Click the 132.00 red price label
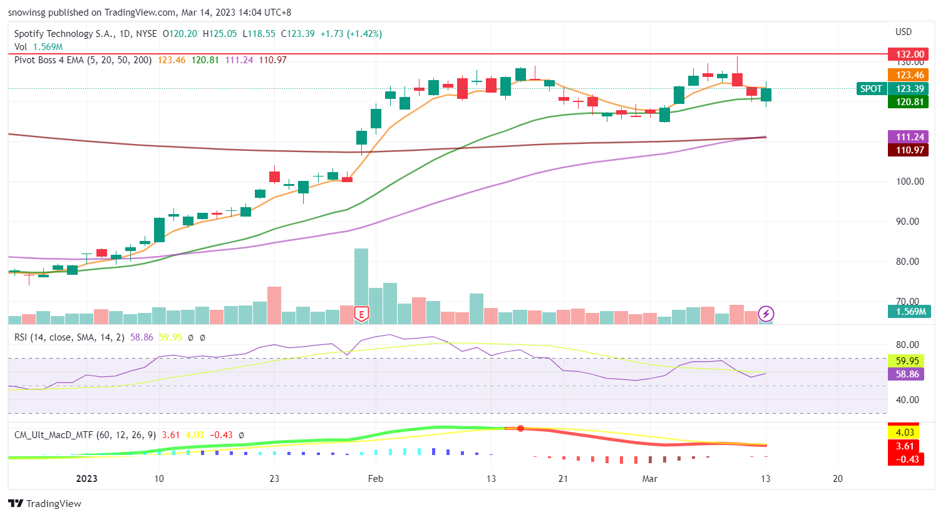943x517 pixels. click(908, 54)
